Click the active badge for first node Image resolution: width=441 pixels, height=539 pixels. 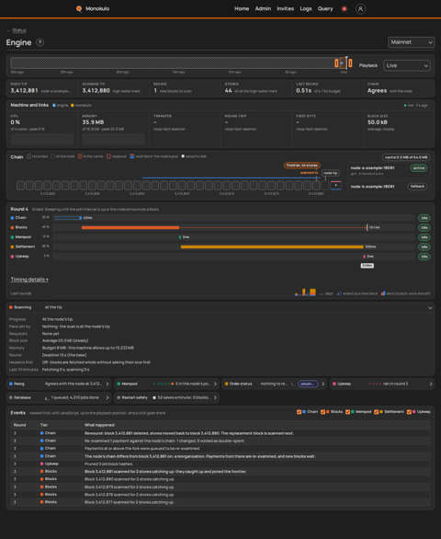[419, 168]
